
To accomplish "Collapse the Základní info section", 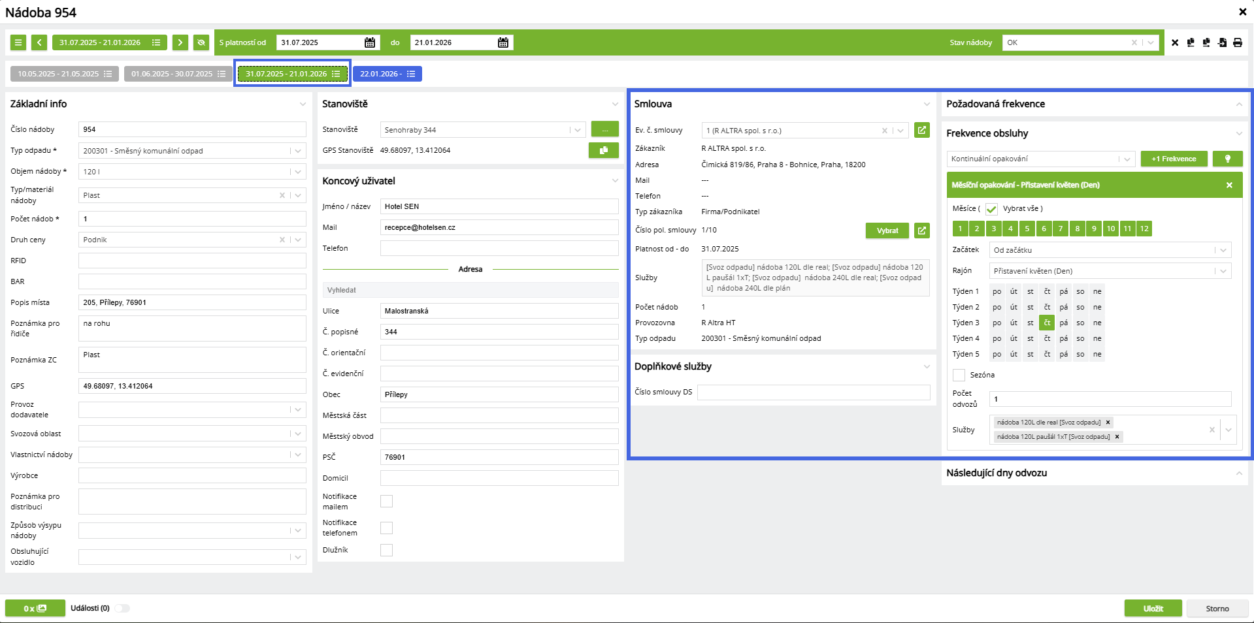I will coord(303,104).
